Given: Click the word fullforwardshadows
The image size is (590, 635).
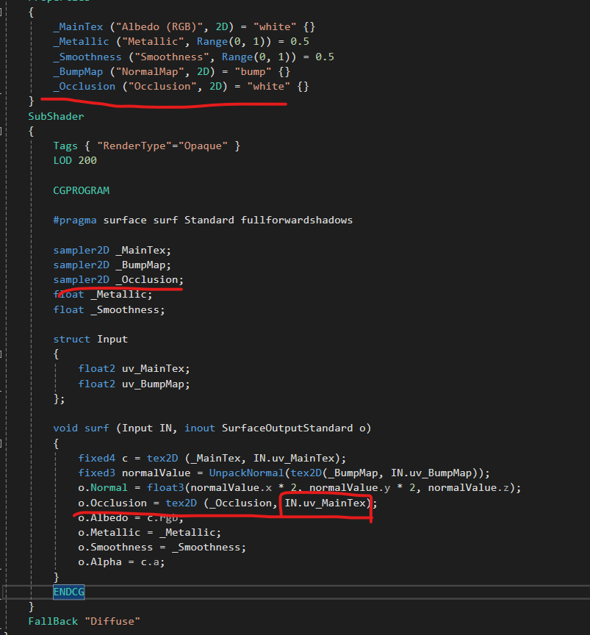Looking at the screenshot, I should [x=296, y=220].
